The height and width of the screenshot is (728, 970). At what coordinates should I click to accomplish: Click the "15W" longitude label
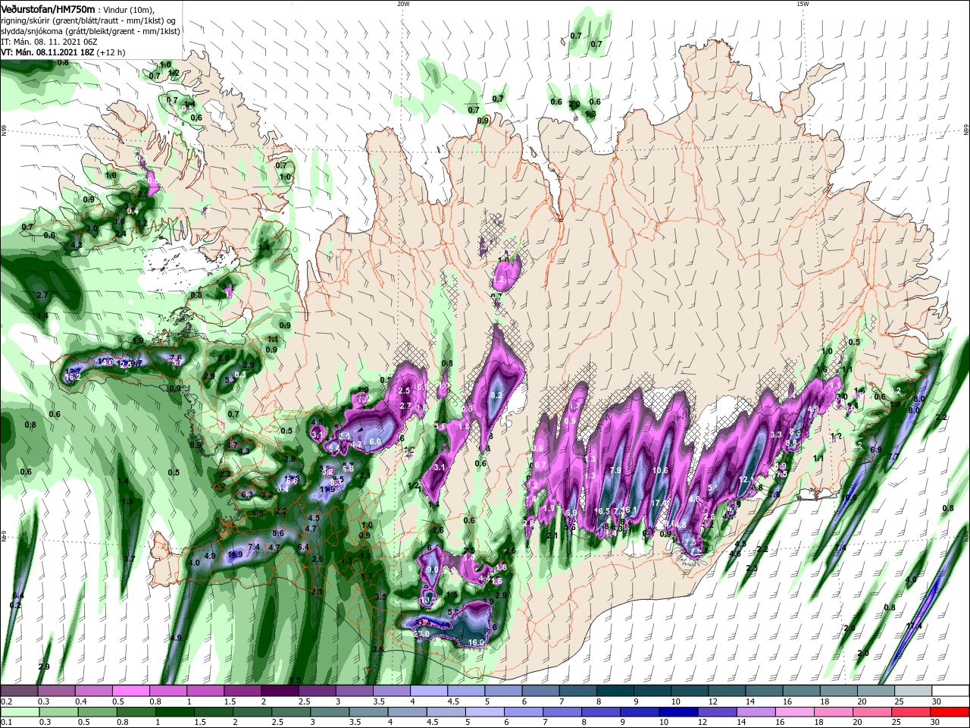click(803, 4)
